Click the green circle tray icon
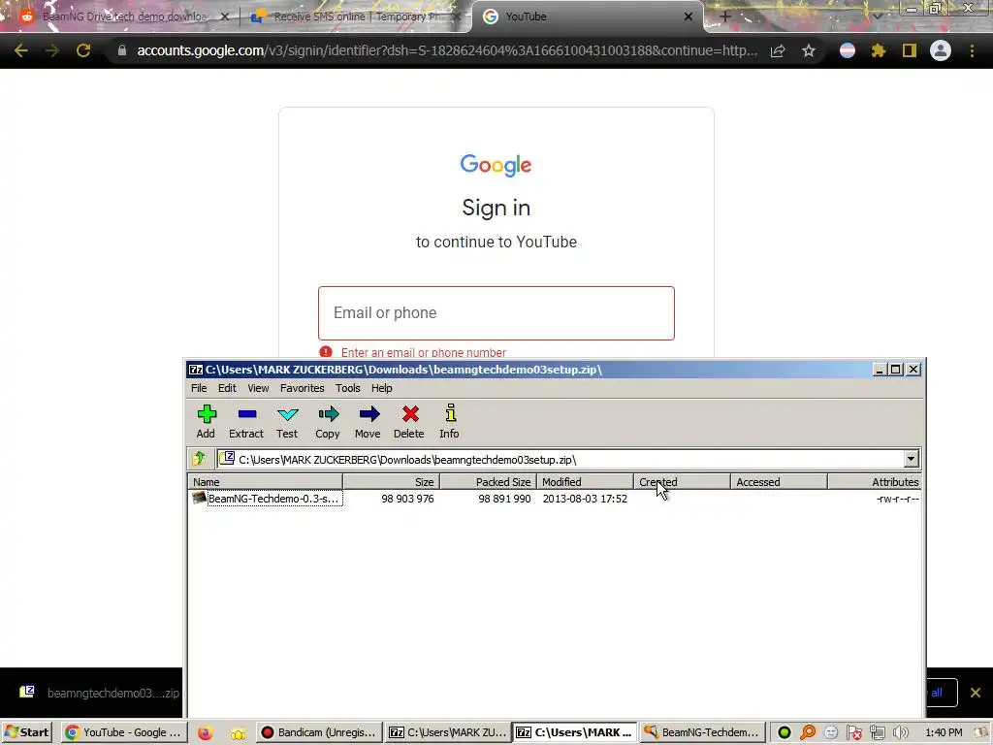This screenshot has height=745, width=993. 785,732
